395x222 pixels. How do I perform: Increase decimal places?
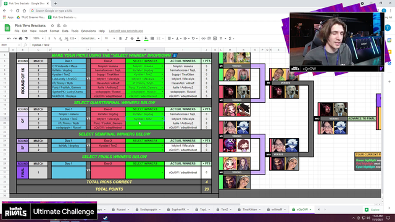click(66, 38)
